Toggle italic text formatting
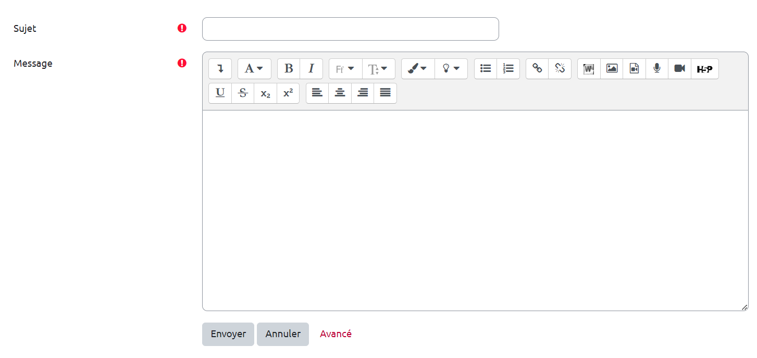 (x=311, y=69)
